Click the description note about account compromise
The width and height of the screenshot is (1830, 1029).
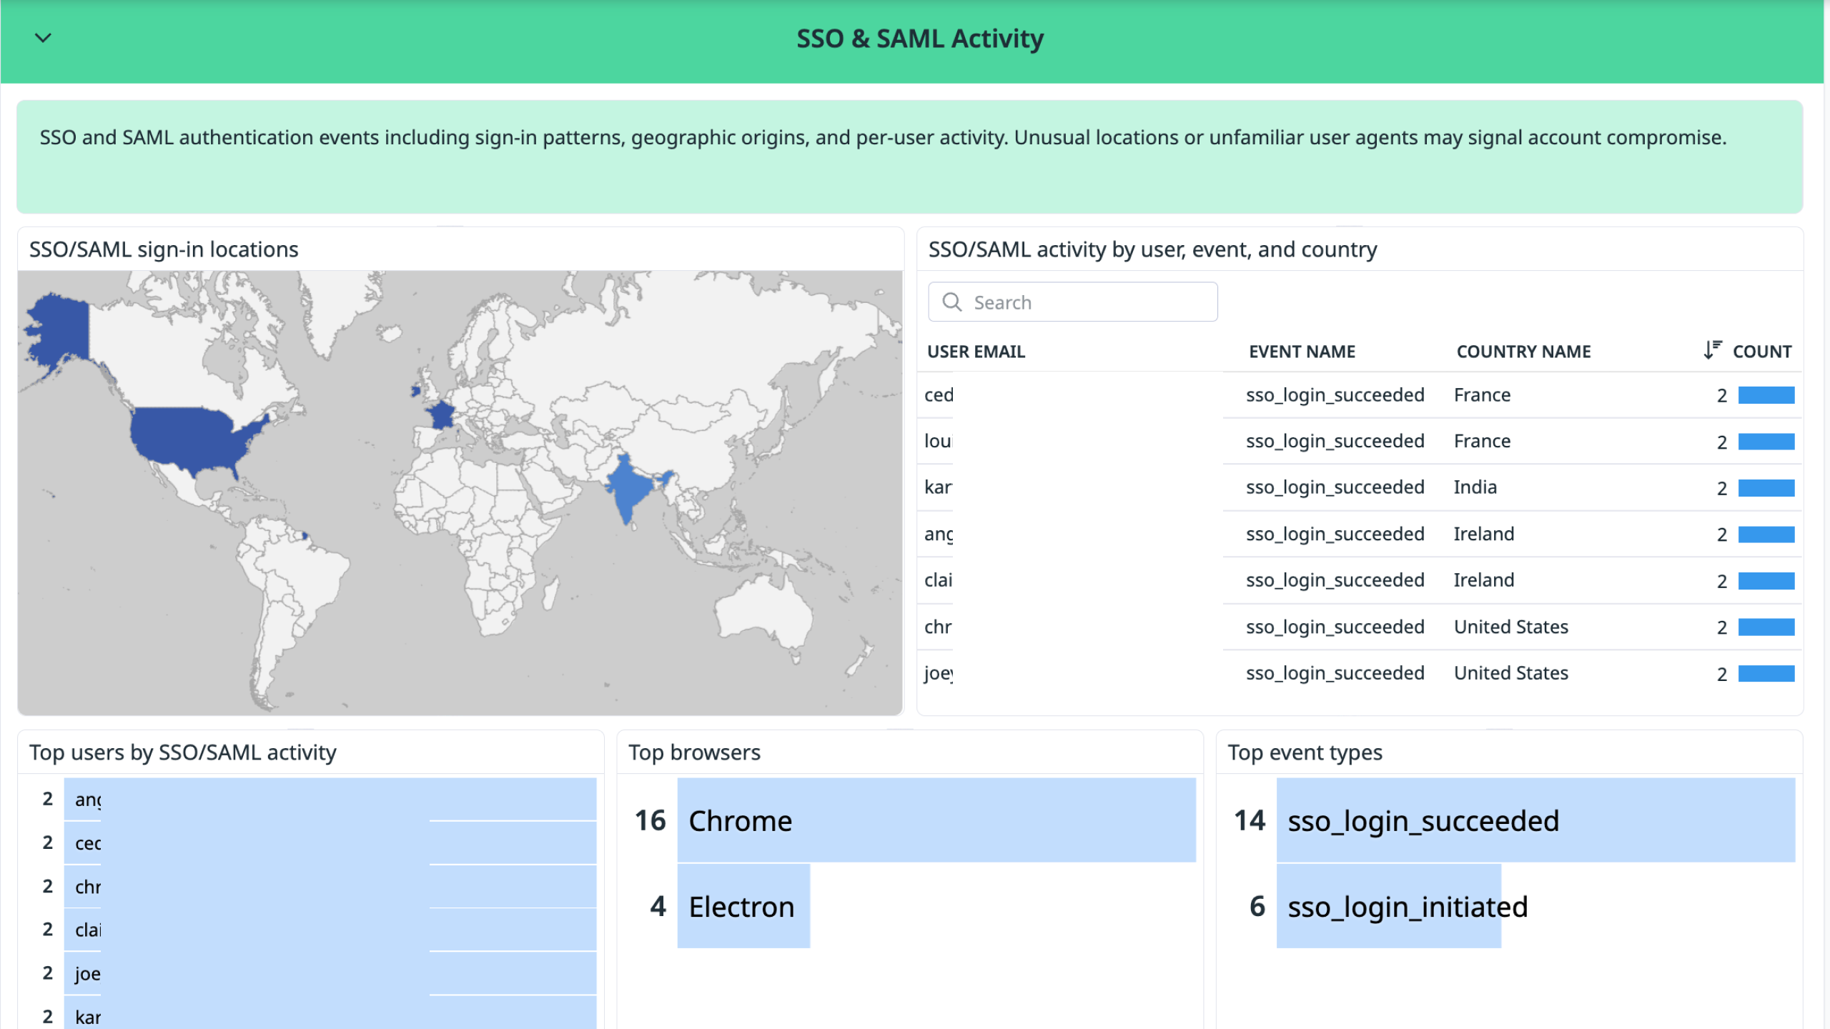tap(883, 137)
